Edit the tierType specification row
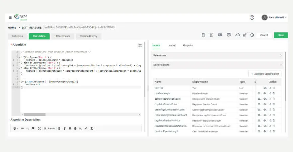This screenshot has width=293, height=152. [270, 88]
